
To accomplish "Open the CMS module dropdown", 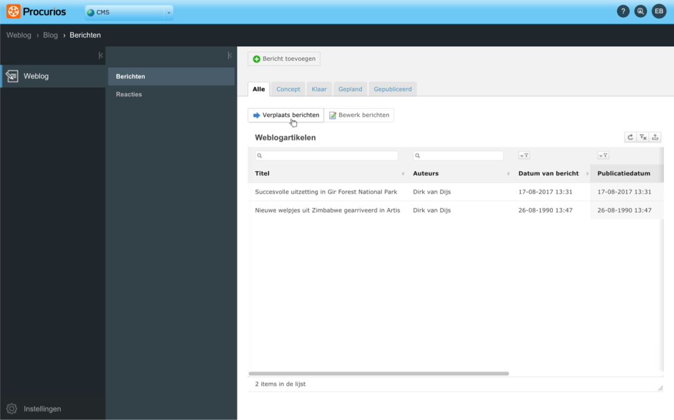I will coord(129,12).
